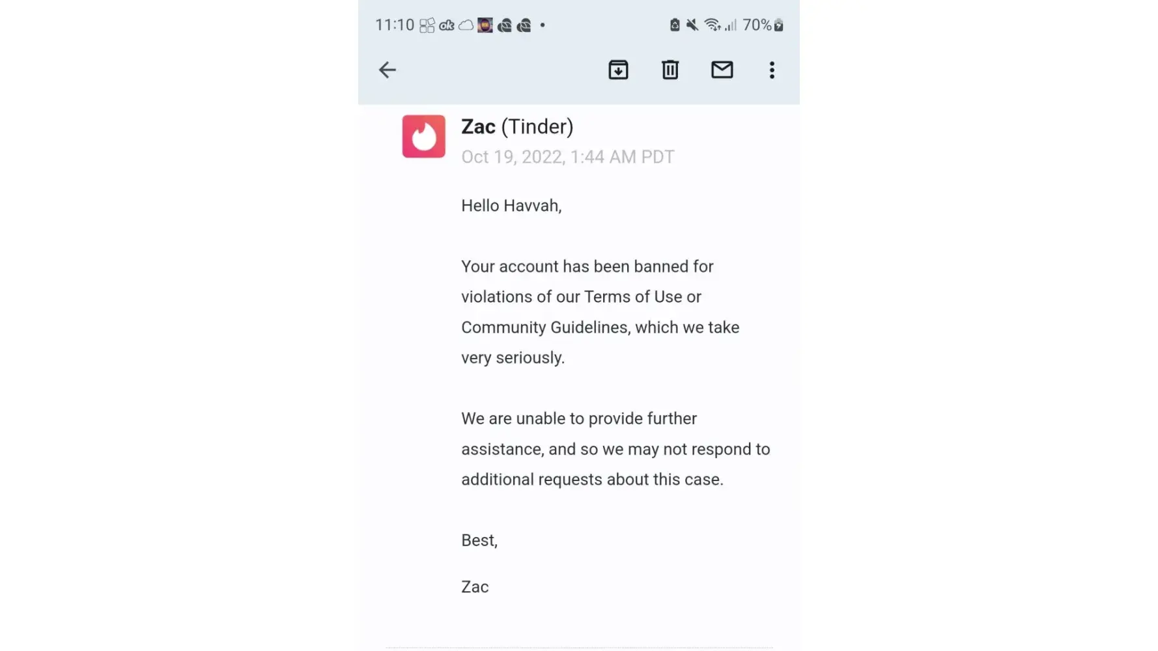
Task: Tap the widgets grid status bar icon
Action: coord(427,25)
